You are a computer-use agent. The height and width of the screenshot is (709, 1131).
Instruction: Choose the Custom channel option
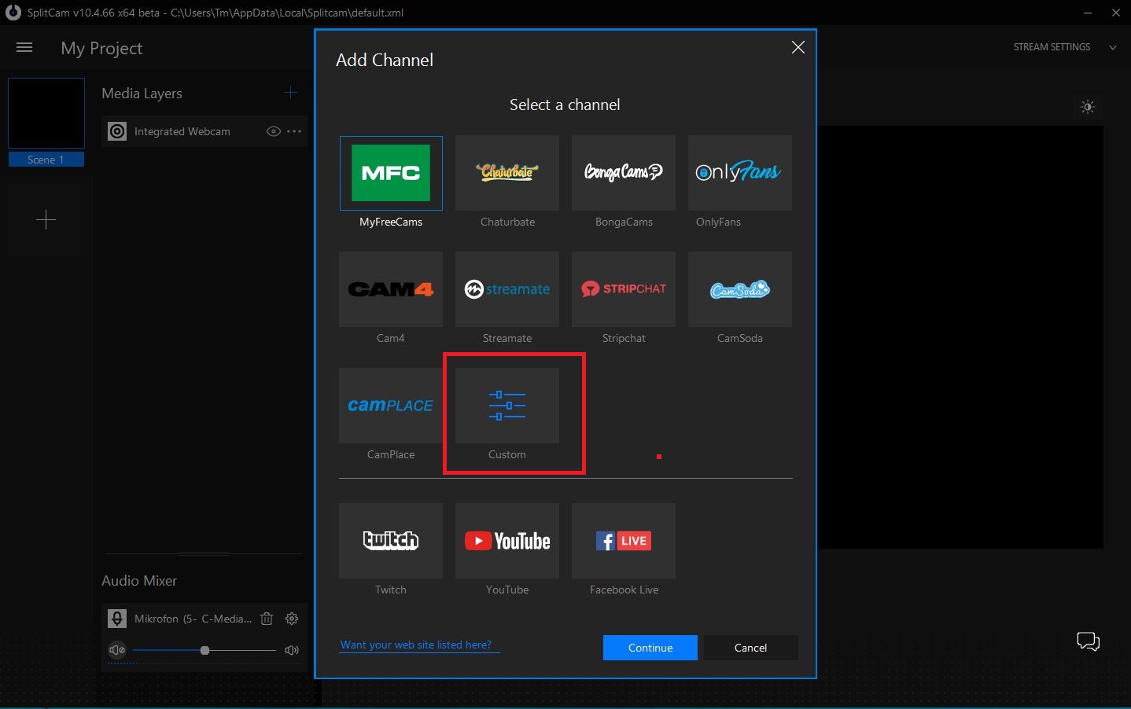pyautogui.click(x=507, y=406)
